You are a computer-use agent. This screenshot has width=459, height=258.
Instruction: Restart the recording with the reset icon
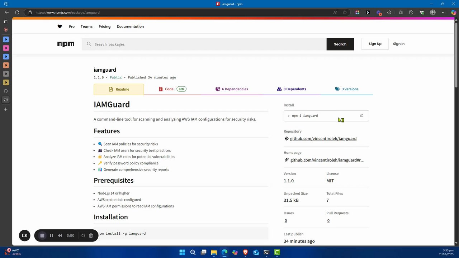coord(83,235)
